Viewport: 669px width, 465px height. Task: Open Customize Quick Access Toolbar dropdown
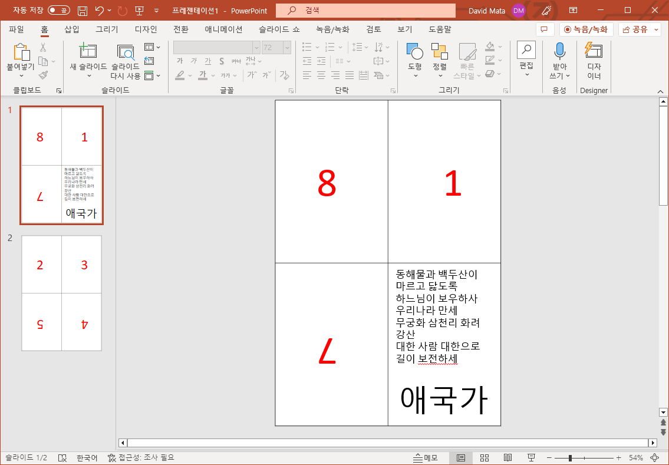pyautogui.click(x=157, y=11)
